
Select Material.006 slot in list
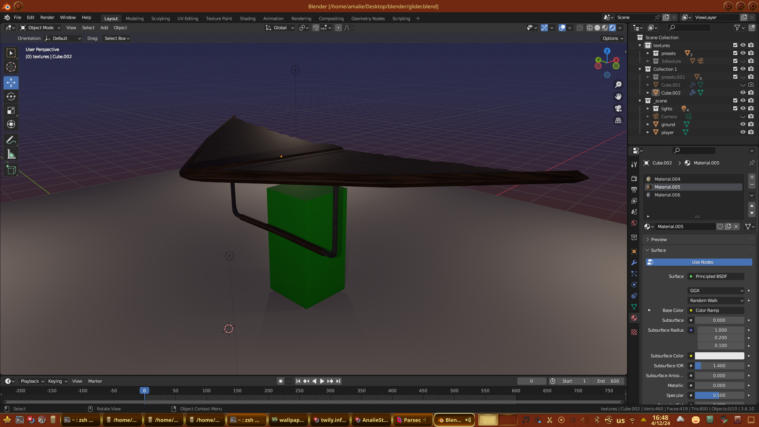click(667, 195)
